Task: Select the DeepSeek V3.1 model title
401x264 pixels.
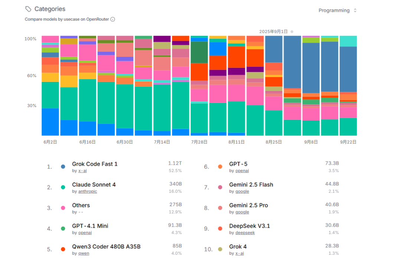Action: coord(250,226)
